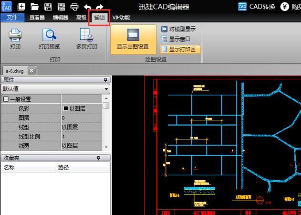This screenshot has height=215, width=301.
Task: Toggle 显示出图设置 plot settings
Action: (x=133, y=40)
